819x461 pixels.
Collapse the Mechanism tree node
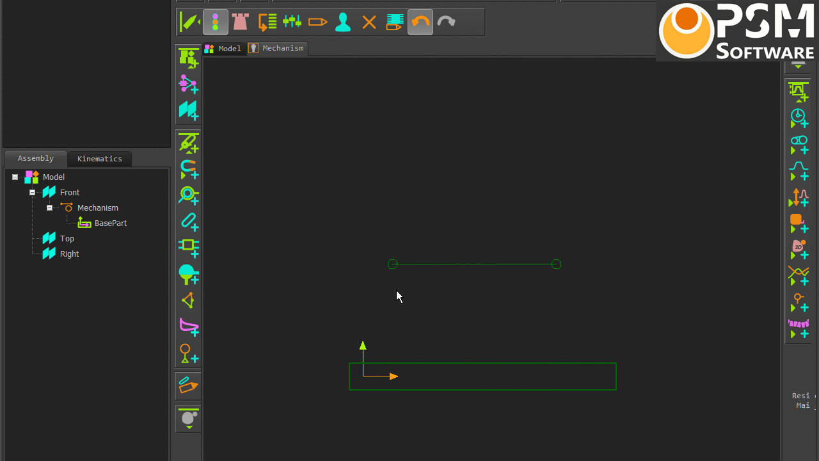(49, 208)
